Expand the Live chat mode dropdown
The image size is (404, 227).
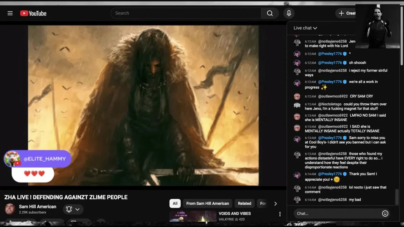pos(305,28)
